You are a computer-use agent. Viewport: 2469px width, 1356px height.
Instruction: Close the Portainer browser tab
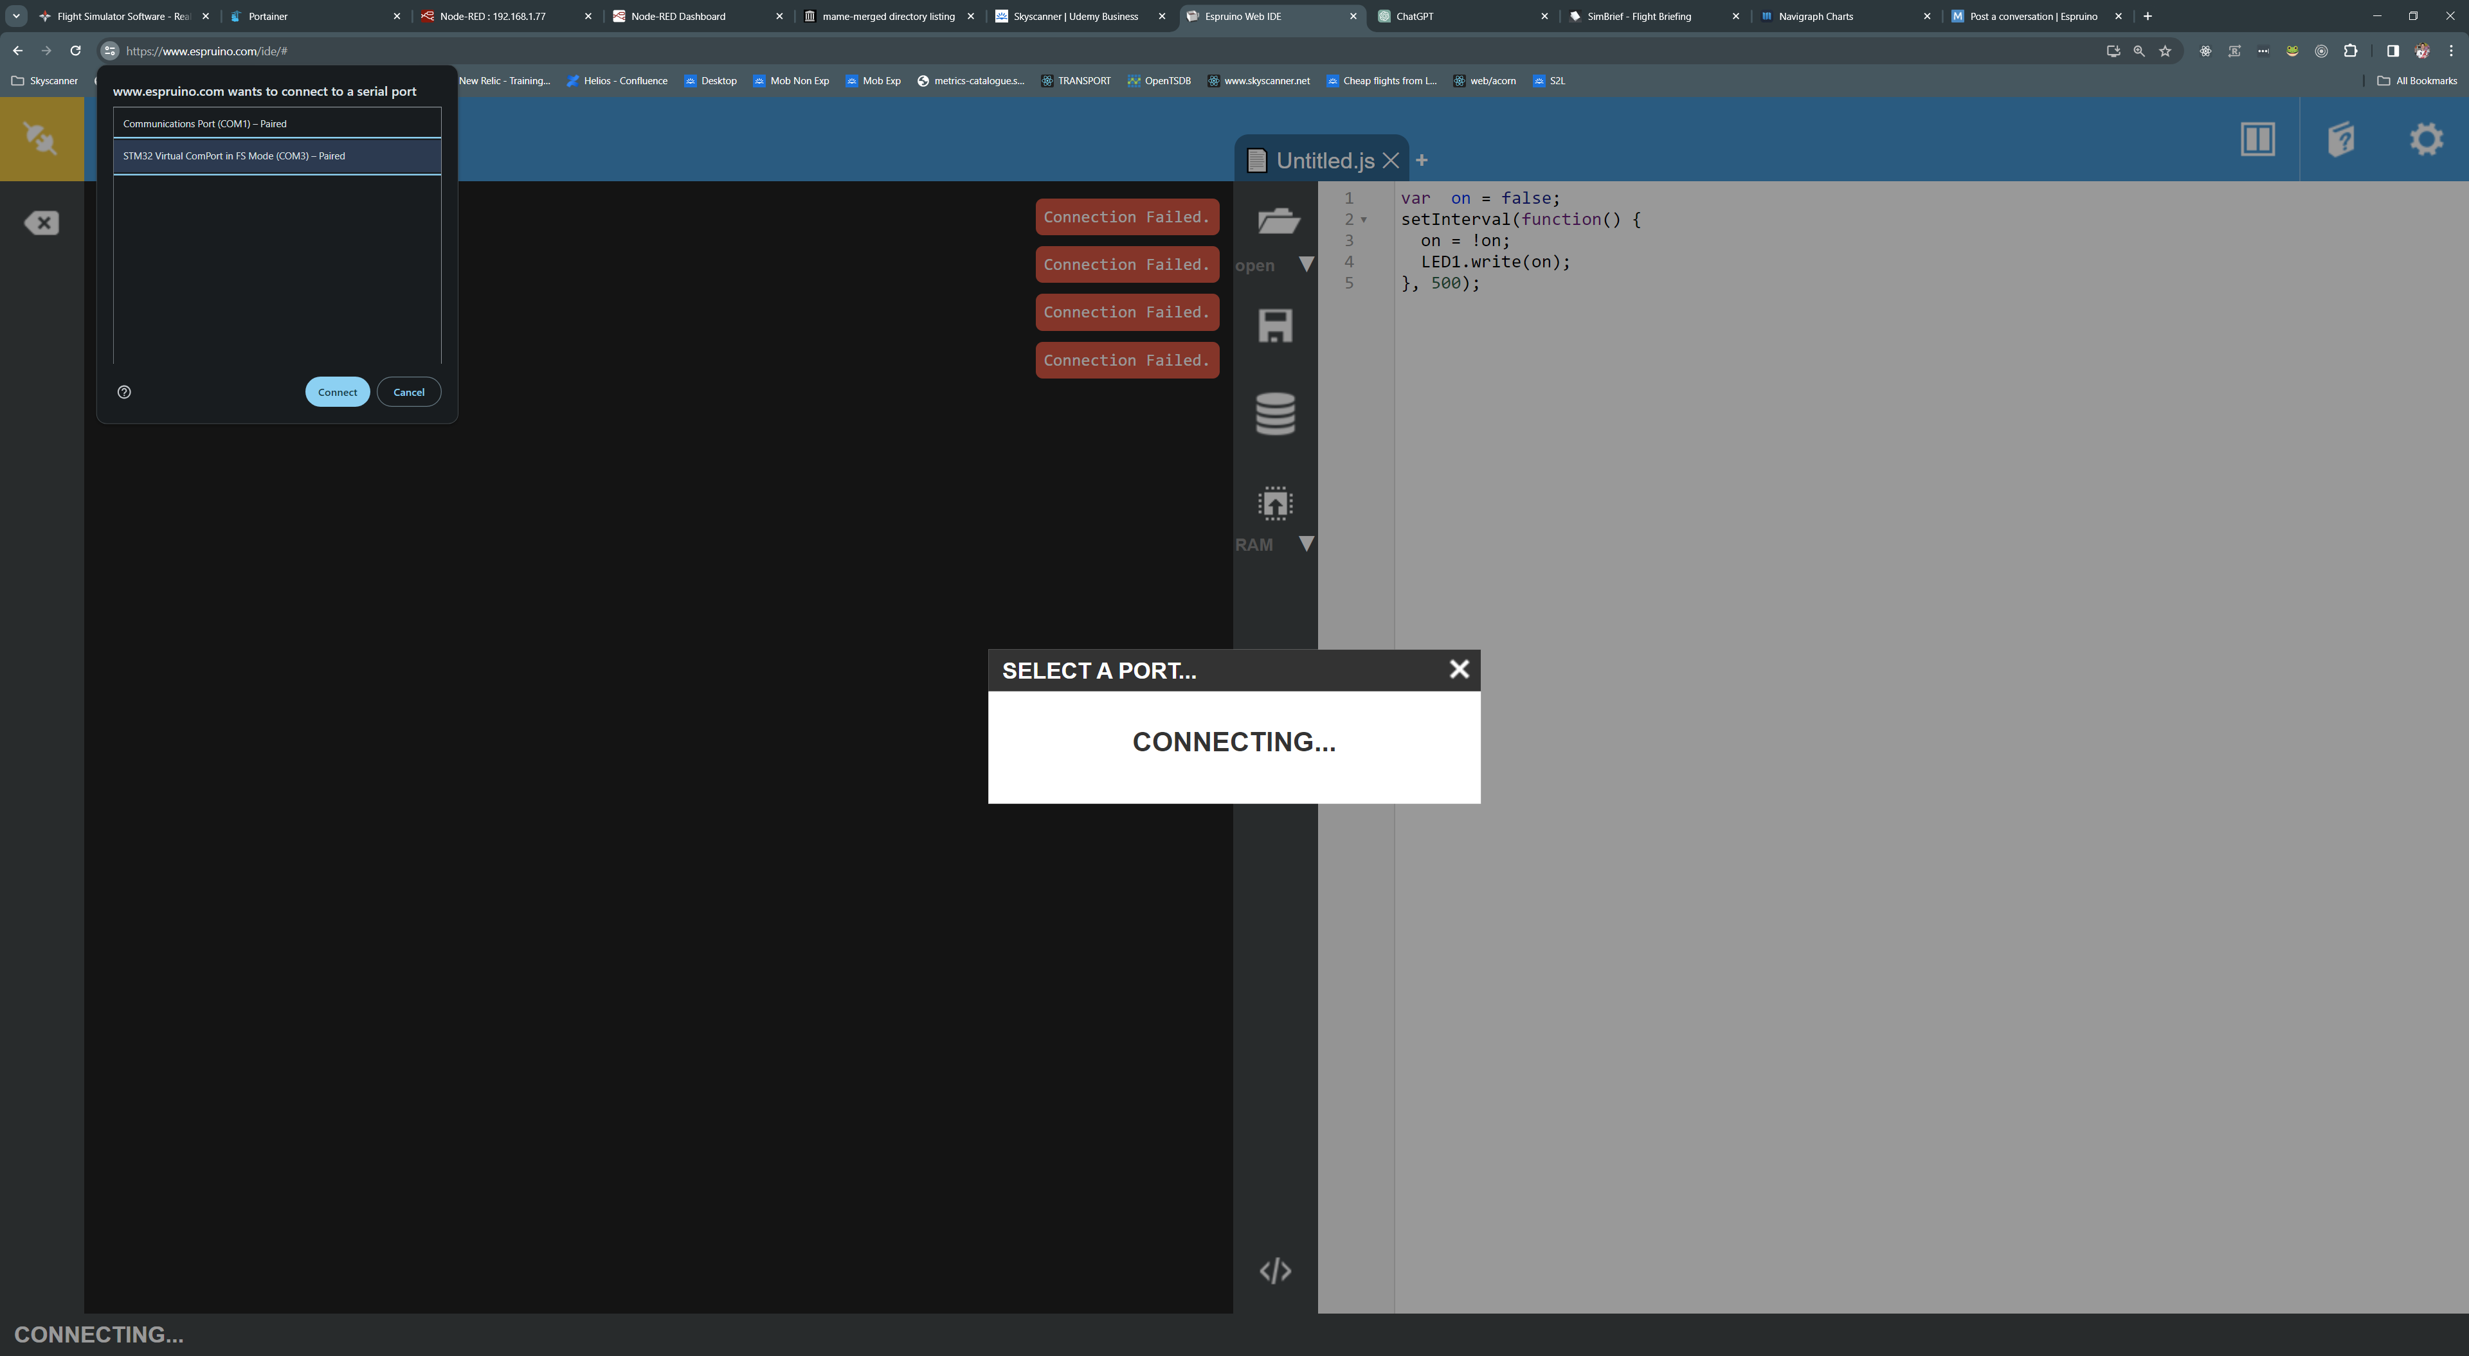(397, 16)
